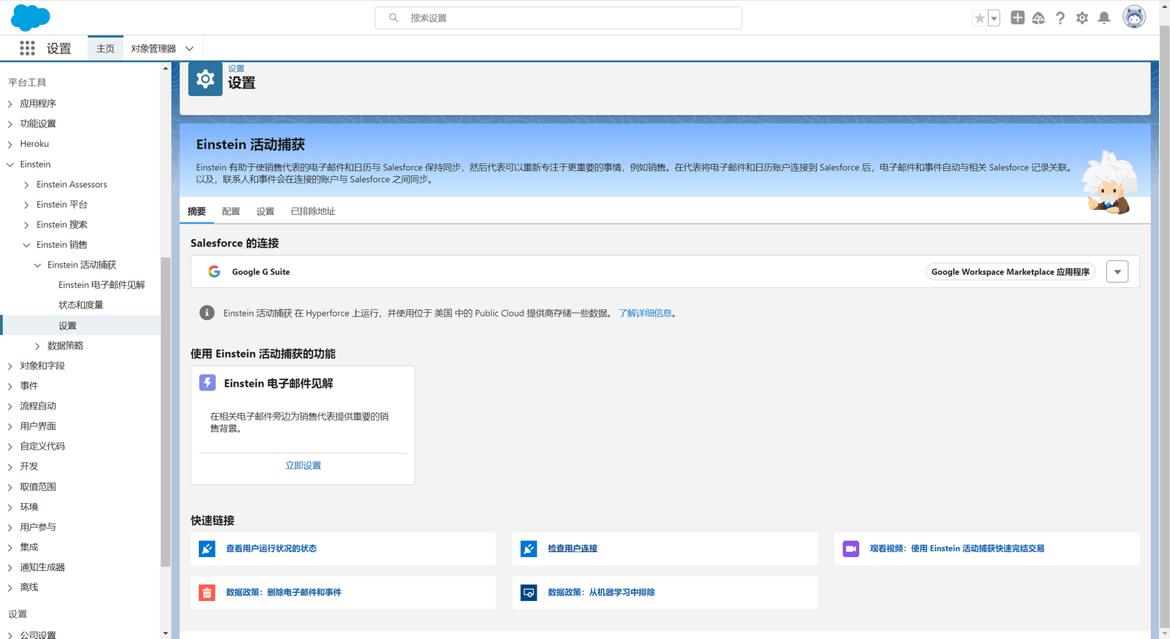Switch to the 已排除地址 tab
Viewport: 1170px width, 639px height.
point(313,211)
